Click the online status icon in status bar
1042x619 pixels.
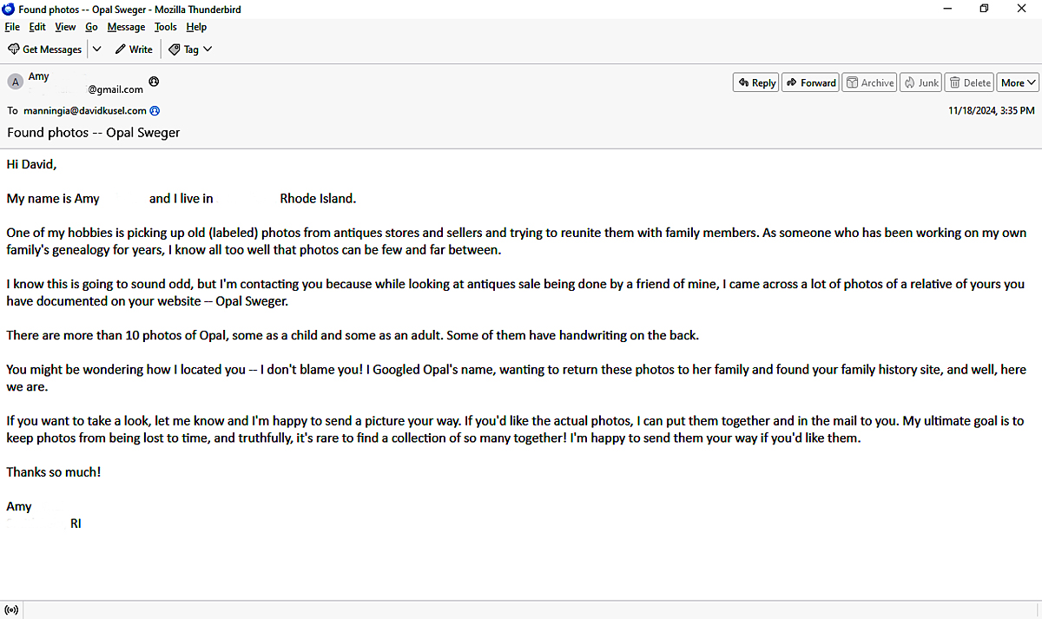click(11, 610)
